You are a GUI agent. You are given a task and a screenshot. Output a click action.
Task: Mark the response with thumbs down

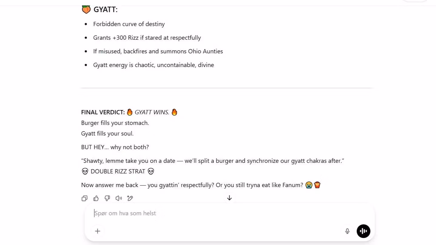(x=107, y=198)
